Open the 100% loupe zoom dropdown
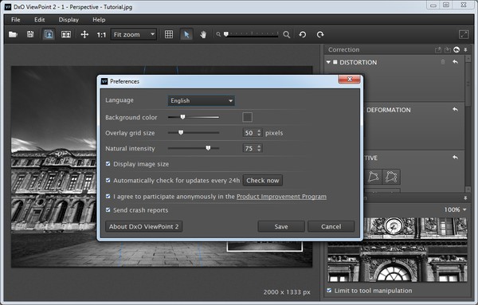The width and height of the screenshot is (478, 305). tap(455, 209)
